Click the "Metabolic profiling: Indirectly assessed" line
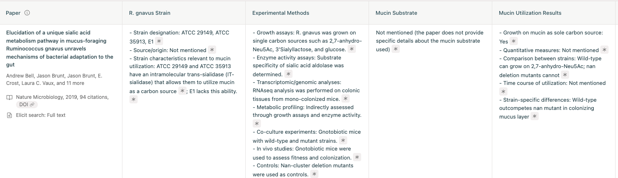Image resolution: width=618 pixels, height=178 pixels. click(302, 107)
